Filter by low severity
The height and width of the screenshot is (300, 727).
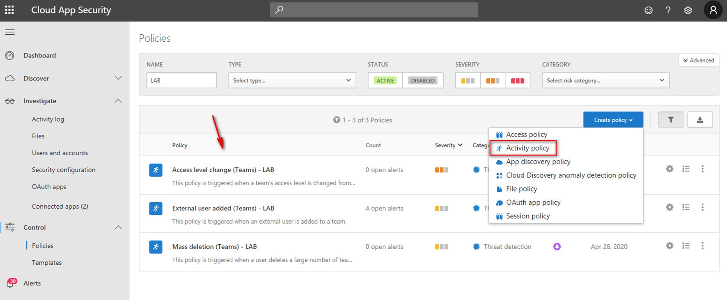coord(468,80)
